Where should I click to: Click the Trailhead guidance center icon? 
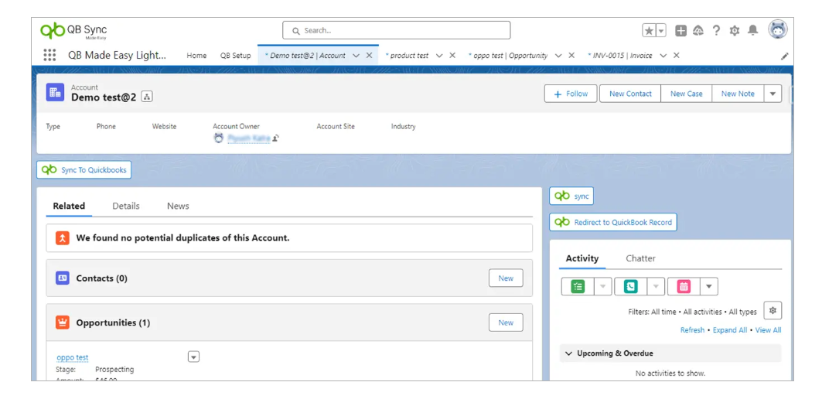[698, 31]
